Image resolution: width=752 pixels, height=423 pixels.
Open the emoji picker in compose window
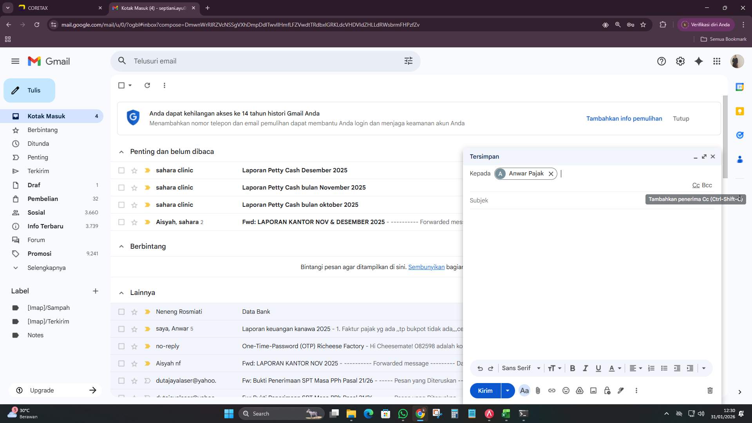[x=566, y=390]
